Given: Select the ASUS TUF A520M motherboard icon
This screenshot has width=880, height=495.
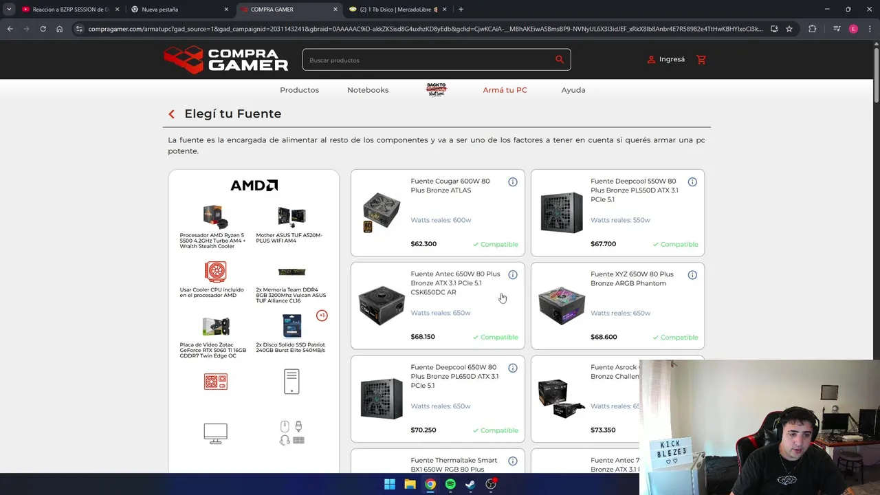Looking at the screenshot, I should coord(291,217).
